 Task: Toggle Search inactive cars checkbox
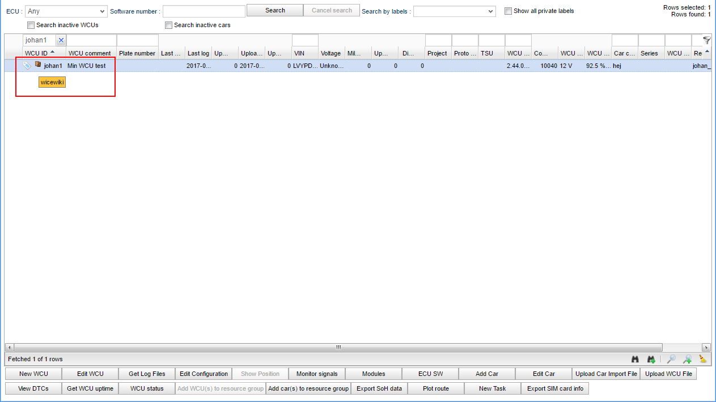pos(168,25)
